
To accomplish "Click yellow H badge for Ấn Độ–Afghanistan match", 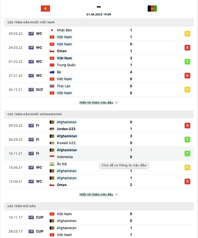I will (187, 168).
